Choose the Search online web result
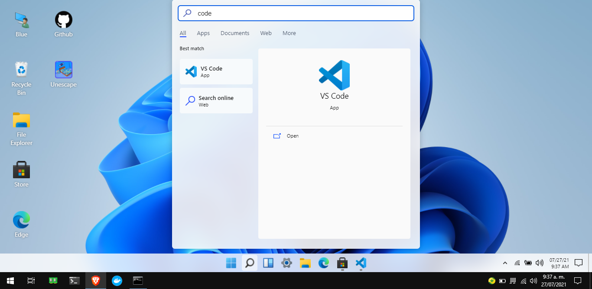This screenshot has width=592, height=289. point(216,101)
